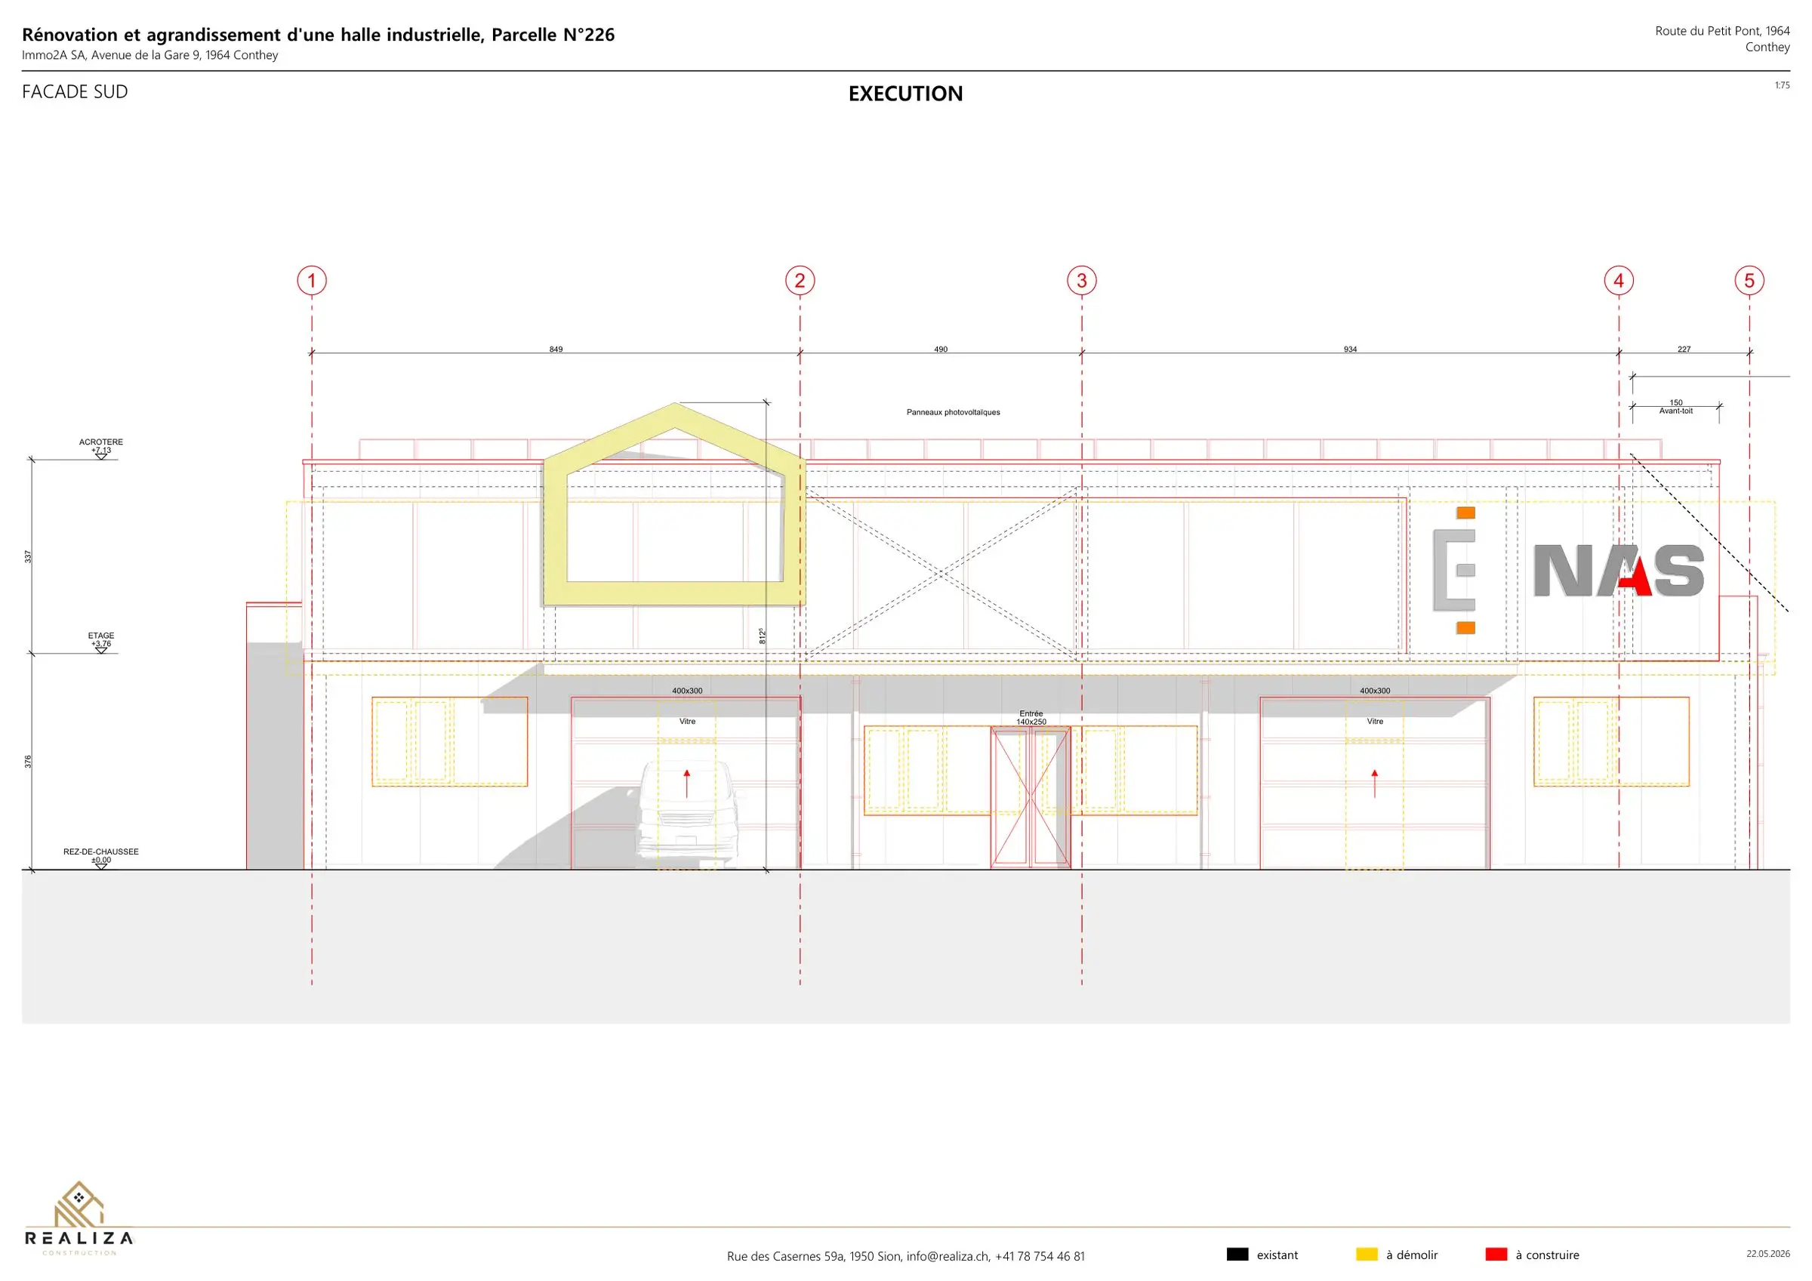Click the 'FACADE SUD' title
Screen dimensions: 1812x1281
pos(75,91)
